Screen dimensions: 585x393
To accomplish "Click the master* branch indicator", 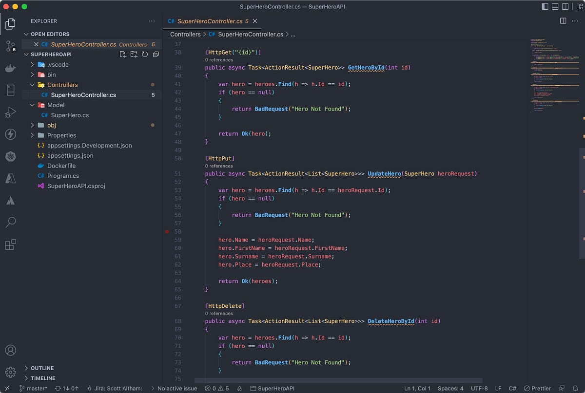I will 33,388.
